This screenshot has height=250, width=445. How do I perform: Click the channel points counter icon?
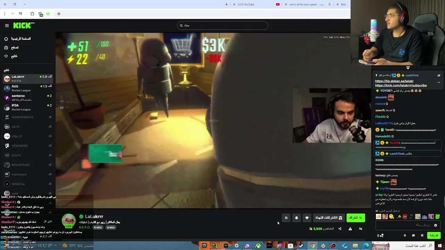[380, 235]
